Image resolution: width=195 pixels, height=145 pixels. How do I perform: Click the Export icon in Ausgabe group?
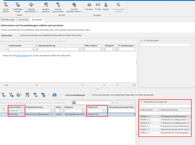(106, 5)
